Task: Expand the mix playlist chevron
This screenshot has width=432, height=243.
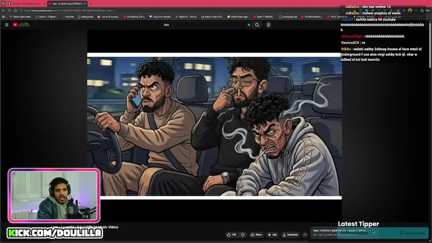Action: point(374,233)
